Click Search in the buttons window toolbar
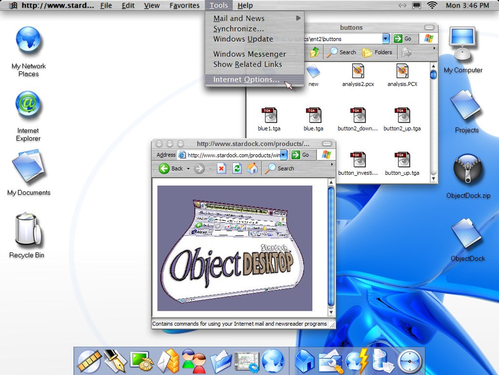Viewport: 499px width, 375px height. point(342,52)
